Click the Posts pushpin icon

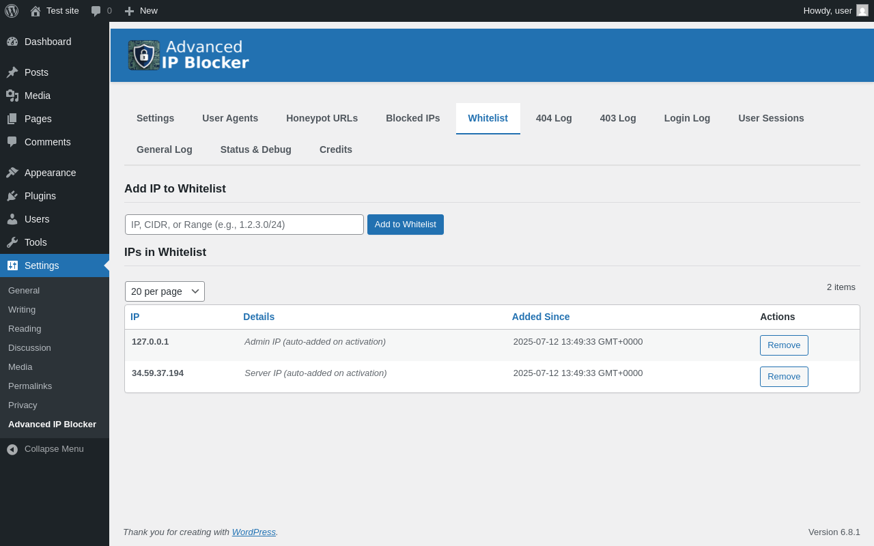click(12, 72)
